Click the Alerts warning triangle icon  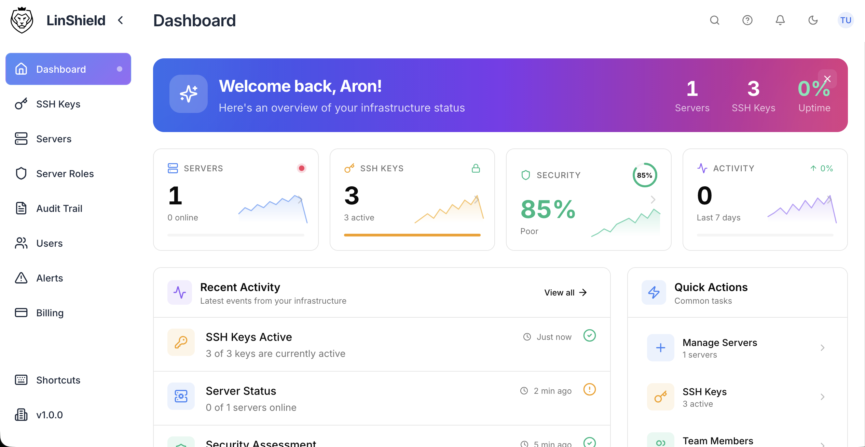pos(21,278)
